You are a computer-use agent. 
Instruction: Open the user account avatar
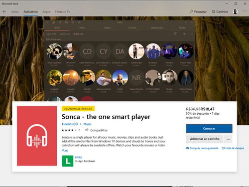pyautogui.click(x=235, y=11)
